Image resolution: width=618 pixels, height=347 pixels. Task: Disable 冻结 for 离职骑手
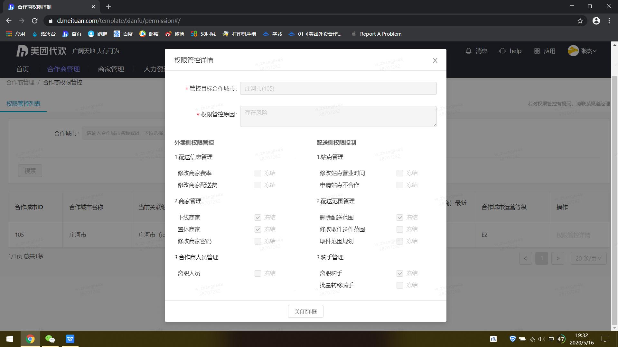coord(400,273)
